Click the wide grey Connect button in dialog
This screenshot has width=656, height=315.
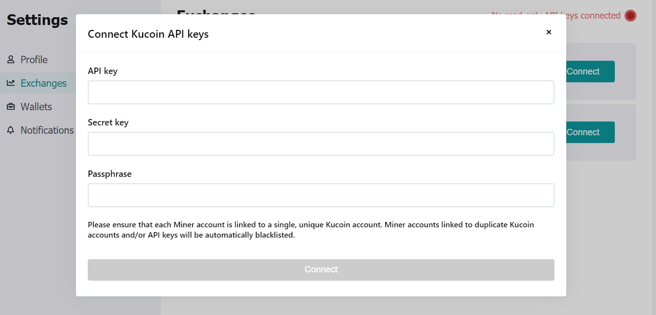coord(321,270)
